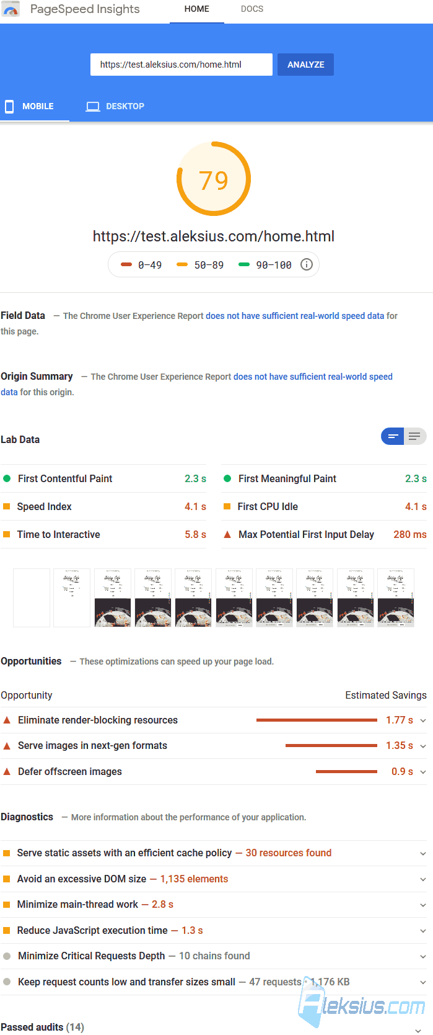
Task: Expand Serve images in next-gen formats chevron
Action: pos(423,746)
